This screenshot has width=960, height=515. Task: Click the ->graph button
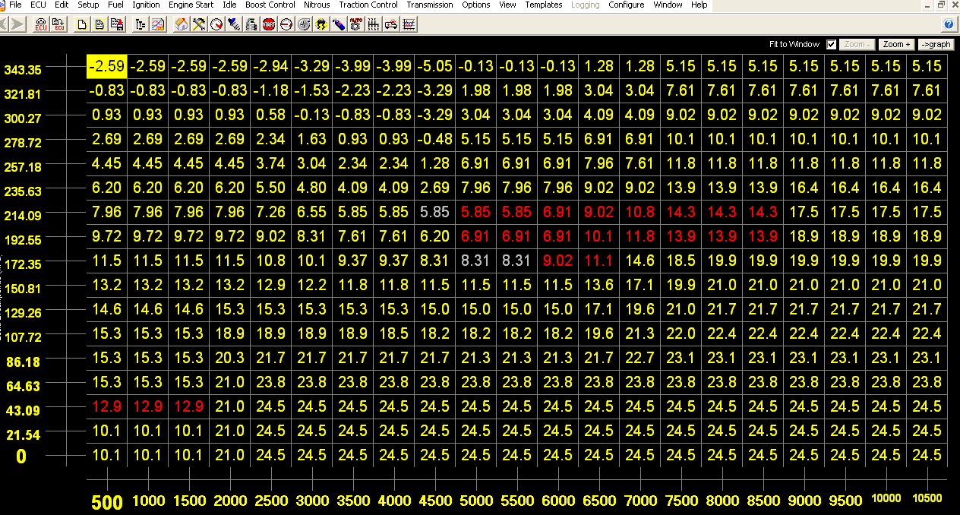(936, 44)
